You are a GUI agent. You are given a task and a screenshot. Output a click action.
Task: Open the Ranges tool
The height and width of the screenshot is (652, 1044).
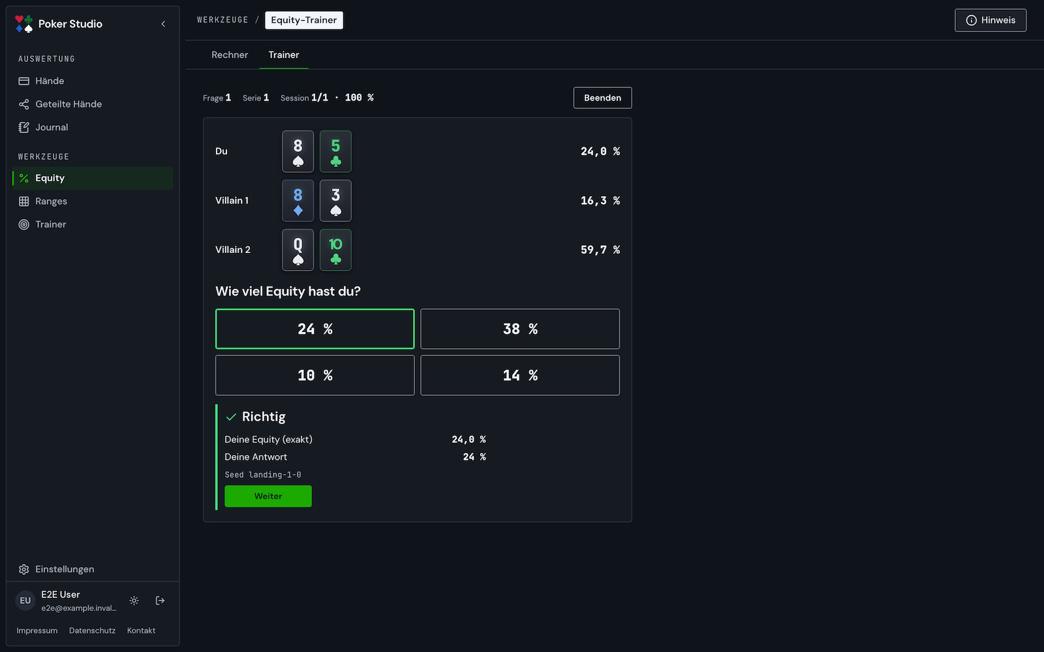[93, 201]
